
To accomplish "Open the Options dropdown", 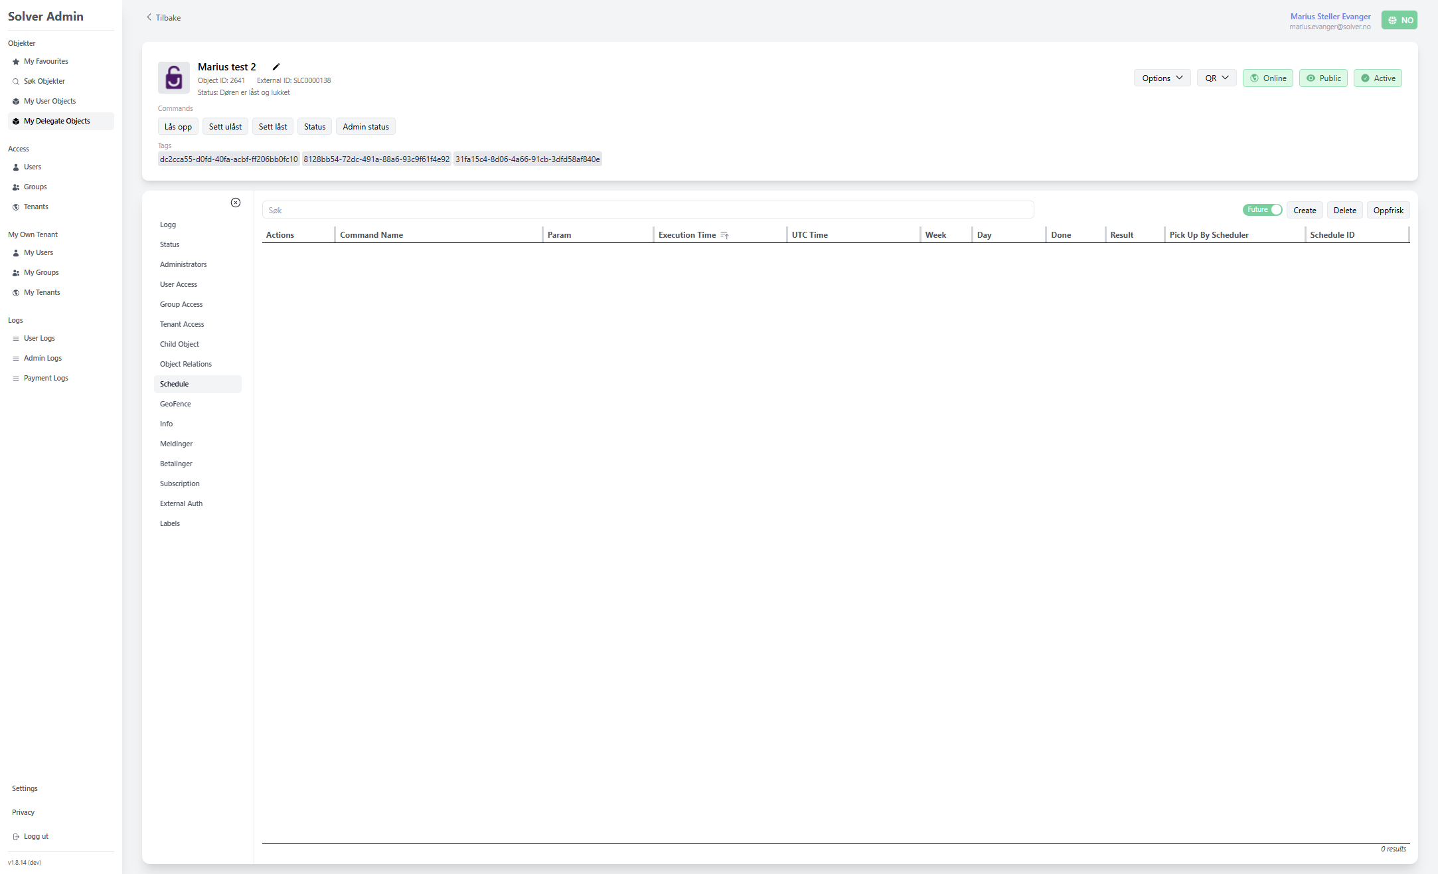I will coord(1162,78).
